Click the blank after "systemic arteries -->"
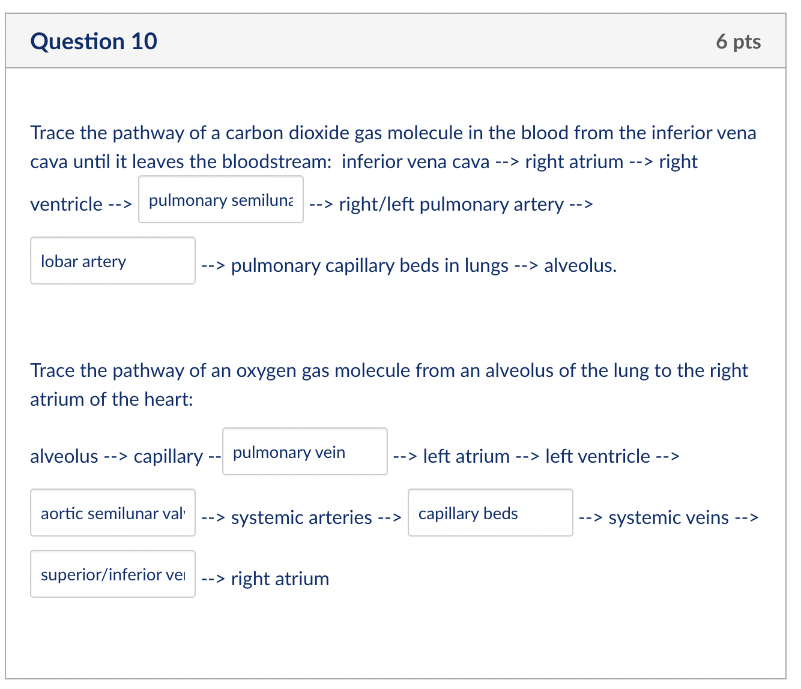801x689 pixels. pos(490,513)
